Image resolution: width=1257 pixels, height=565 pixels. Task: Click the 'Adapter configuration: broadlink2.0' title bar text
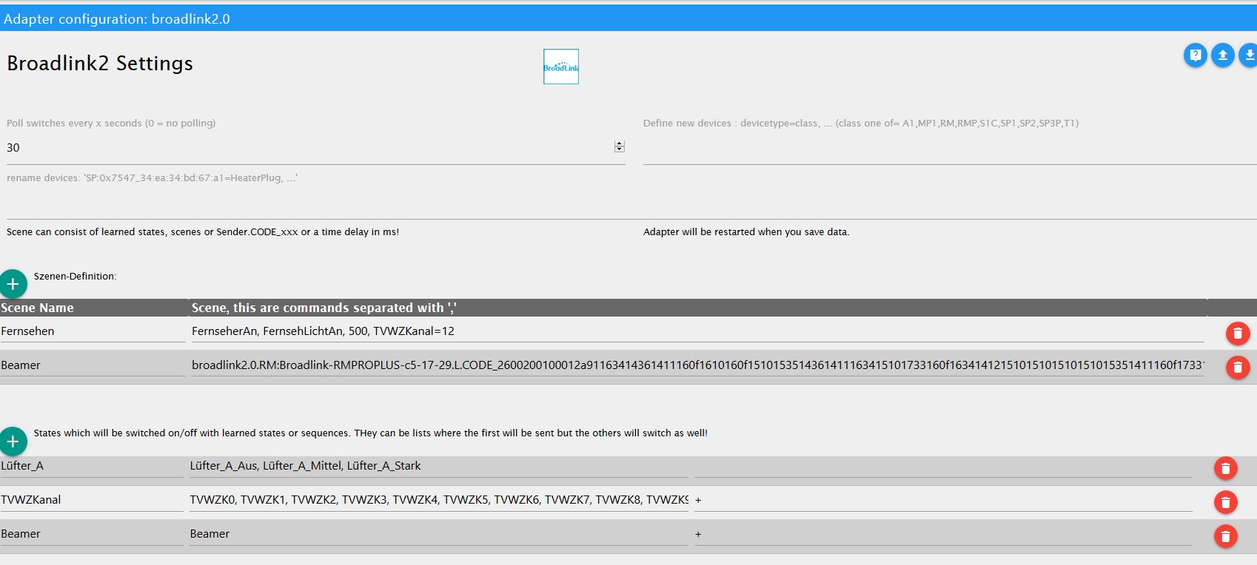117,19
